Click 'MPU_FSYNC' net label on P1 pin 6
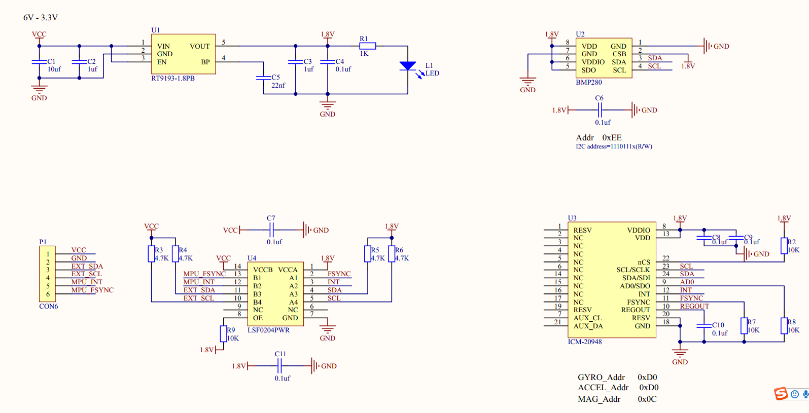Image resolution: width=809 pixels, height=413 pixels. (x=92, y=290)
